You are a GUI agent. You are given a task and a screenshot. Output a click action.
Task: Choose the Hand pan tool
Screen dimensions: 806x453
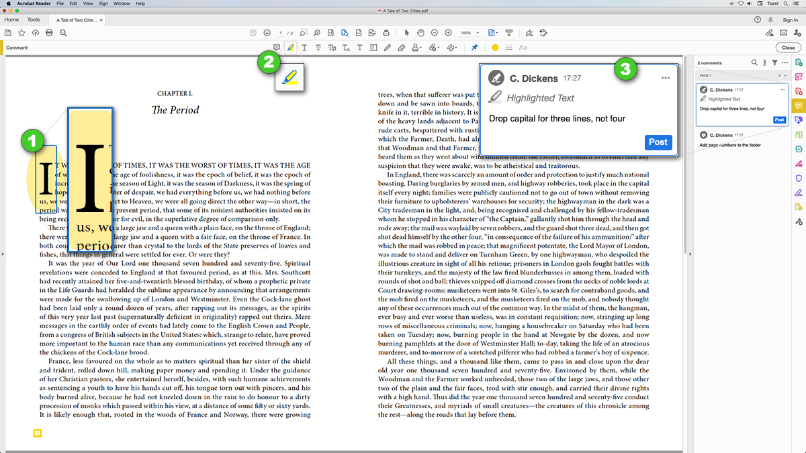click(420, 33)
